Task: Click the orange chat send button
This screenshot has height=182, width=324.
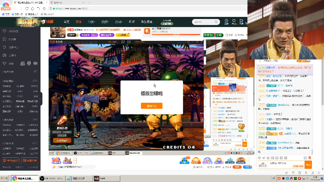Action: click(308, 165)
